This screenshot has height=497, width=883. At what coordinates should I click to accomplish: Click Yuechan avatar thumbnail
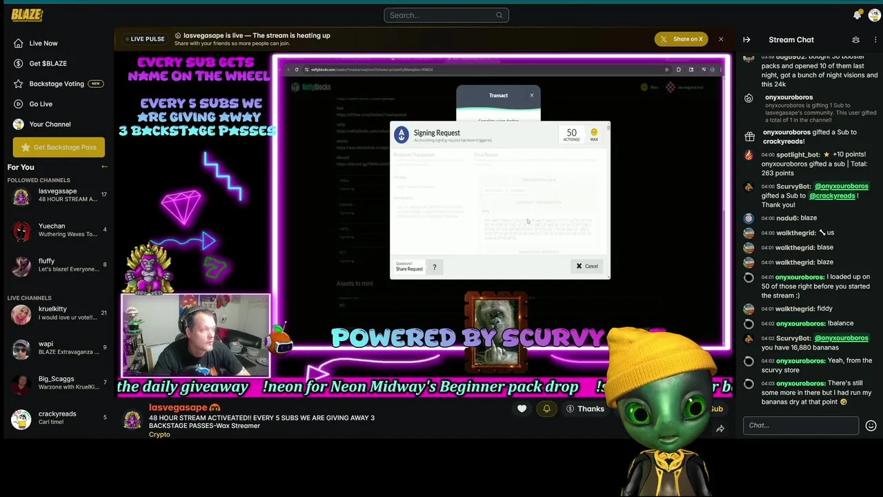[21, 231]
